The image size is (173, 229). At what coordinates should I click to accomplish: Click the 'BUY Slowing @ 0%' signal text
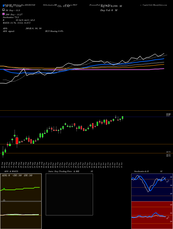point(54,31)
